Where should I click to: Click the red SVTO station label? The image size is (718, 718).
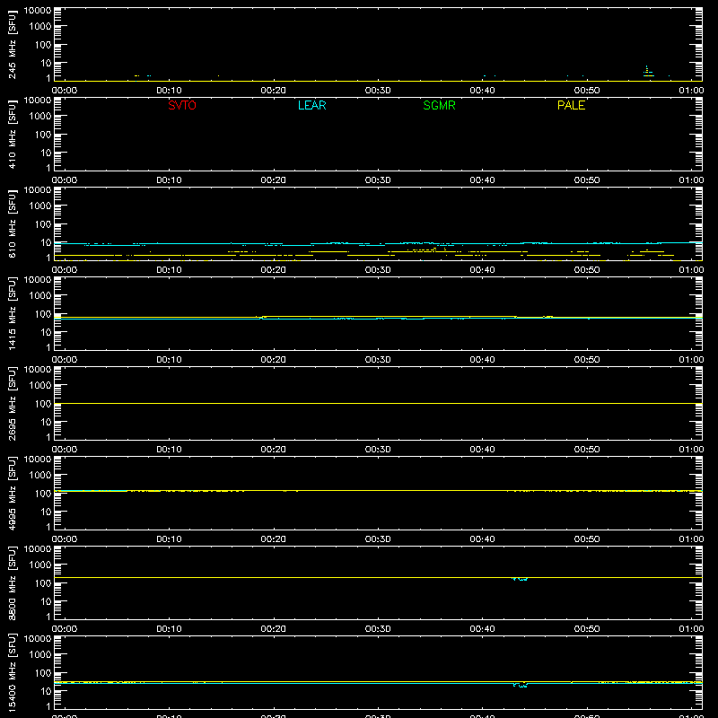182,105
